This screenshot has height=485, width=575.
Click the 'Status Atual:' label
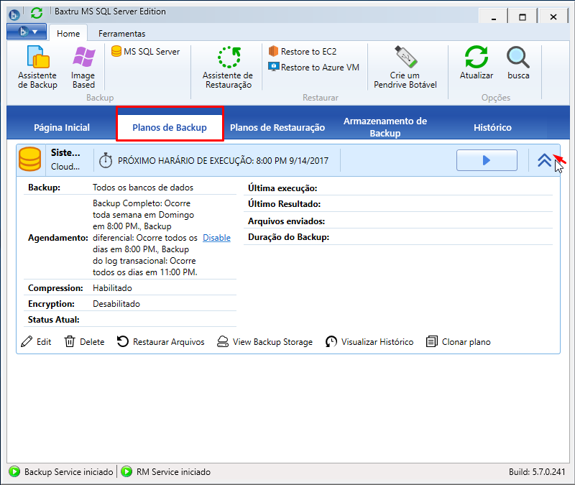53,320
